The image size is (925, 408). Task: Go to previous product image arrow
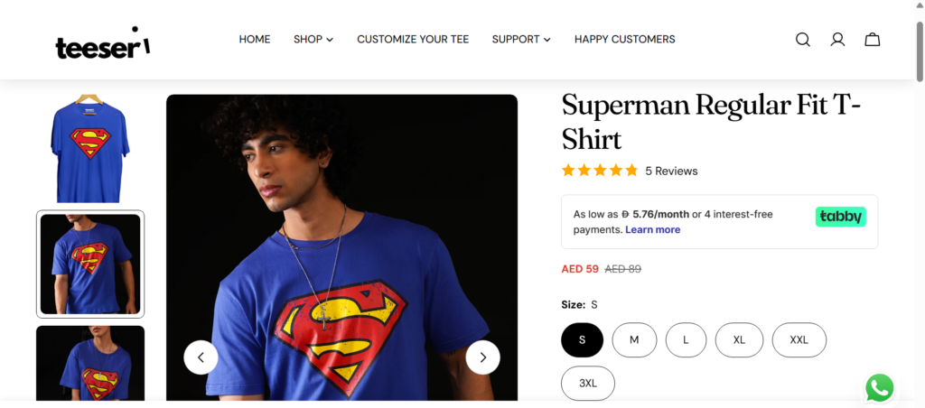201,357
